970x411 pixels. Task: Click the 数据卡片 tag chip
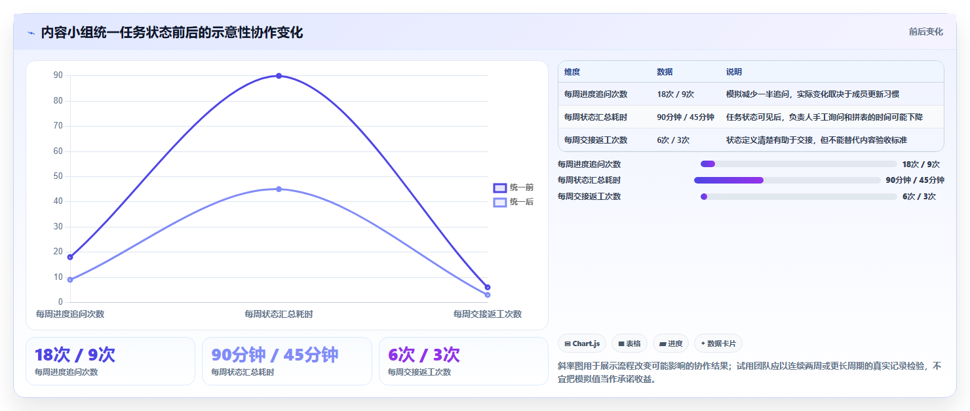718,343
